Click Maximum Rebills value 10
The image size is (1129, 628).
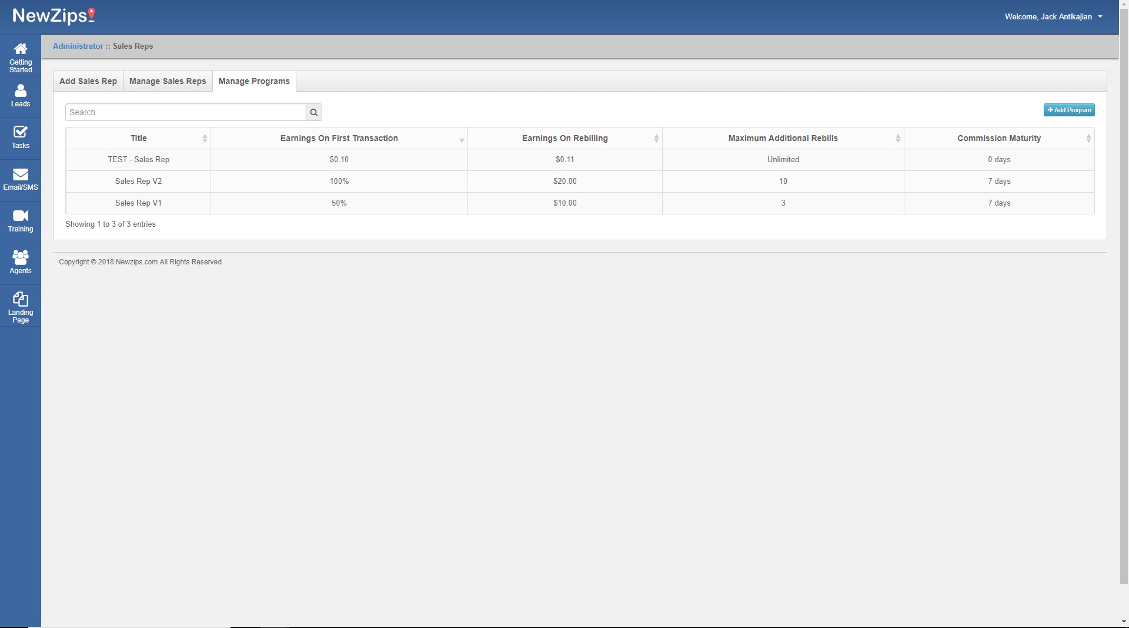click(783, 182)
